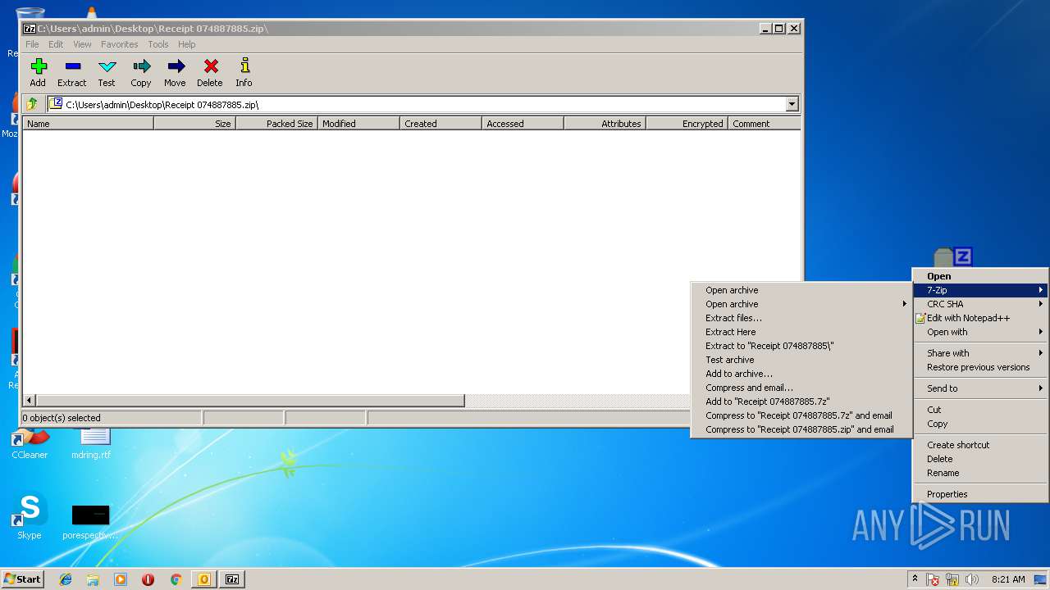Click the 7-Zip taskbar button
Screen dimensions: 1050x590
tap(232, 579)
